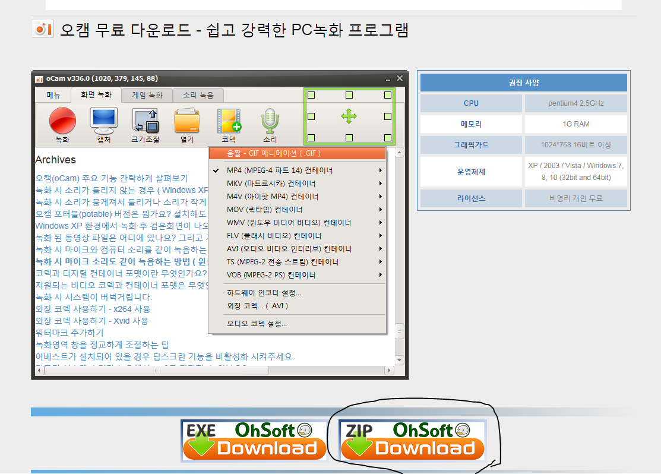Image resolution: width=661 pixels, height=474 pixels.
Task: Click the 권장 사양 table header
Action: pos(524,83)
